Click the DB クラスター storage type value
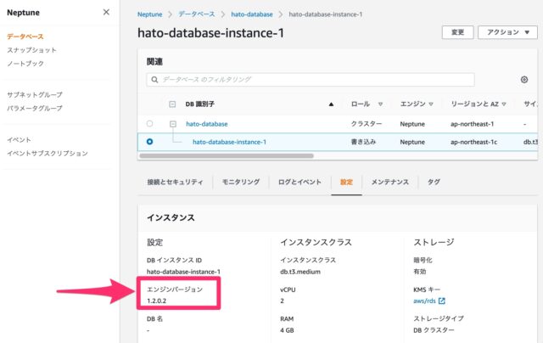 [434, 330]
